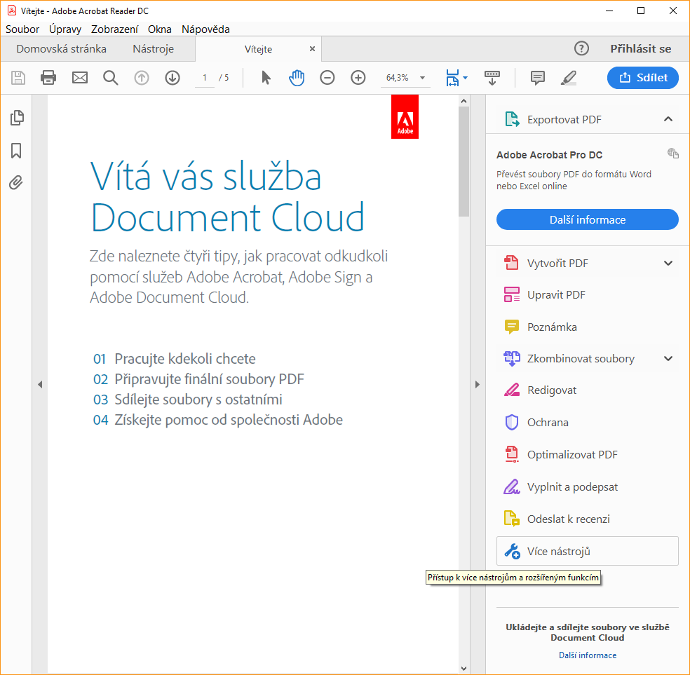Open the Nápověda menu
Image resolution: width=690 pixels, height=675 pixels.
[x=205, y=29]
